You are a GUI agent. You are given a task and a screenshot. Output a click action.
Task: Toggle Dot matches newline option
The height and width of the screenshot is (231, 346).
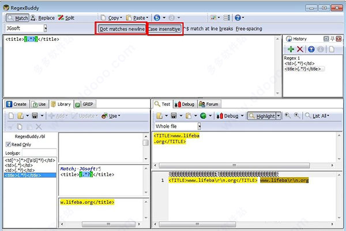click(122, 29)
